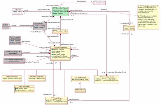This screenshot has width=161, height=105.
Task: Click the TPFMessageEvent class box
Action: pyautogui.click(x=37, y=78)
